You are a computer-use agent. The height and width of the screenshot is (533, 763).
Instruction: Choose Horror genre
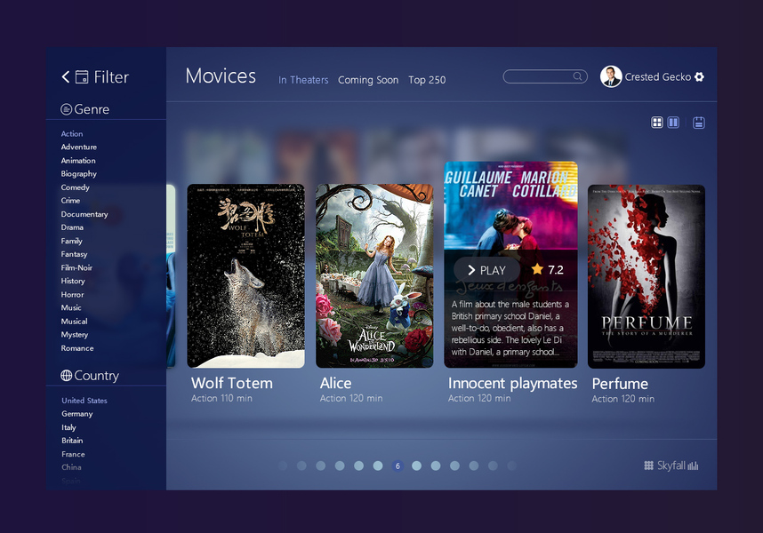click(x=73, y=294)
